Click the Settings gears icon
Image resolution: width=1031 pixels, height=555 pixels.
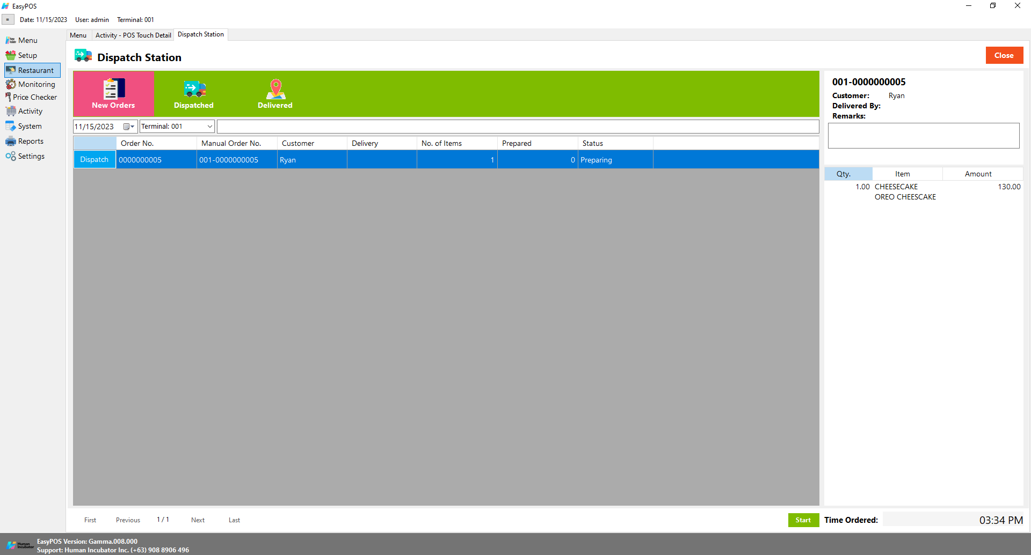[x=10, y=156]
